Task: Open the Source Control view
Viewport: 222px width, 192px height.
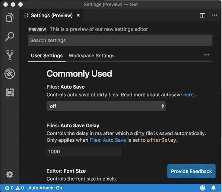Action: tap(10, 55)
